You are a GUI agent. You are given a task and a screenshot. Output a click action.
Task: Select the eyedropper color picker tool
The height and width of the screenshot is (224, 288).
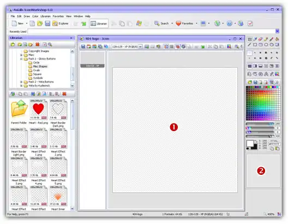(x=255, y=39)
